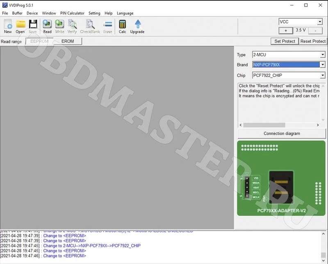Click the 3.5 V voltage value field
Image resolution: width=328 pixels, height=264 pixels.
(301, 30)
